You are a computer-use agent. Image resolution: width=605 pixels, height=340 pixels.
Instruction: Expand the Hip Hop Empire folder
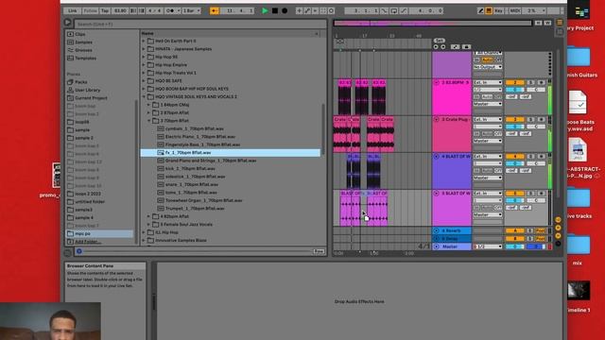144,65
